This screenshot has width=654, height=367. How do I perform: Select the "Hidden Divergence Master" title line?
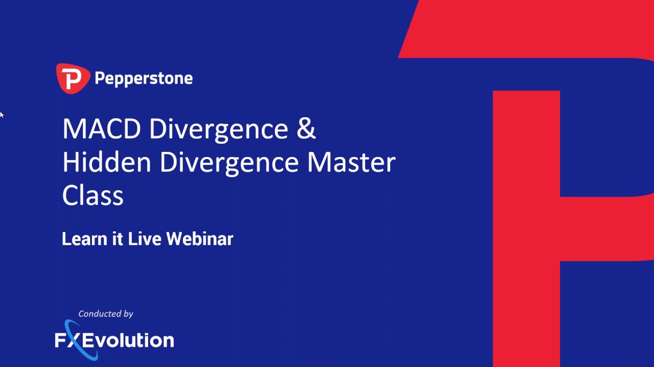229,162
